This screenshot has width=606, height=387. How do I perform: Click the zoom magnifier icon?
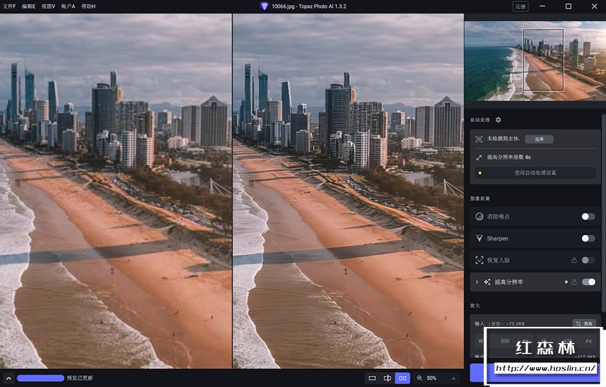point(419,378)
